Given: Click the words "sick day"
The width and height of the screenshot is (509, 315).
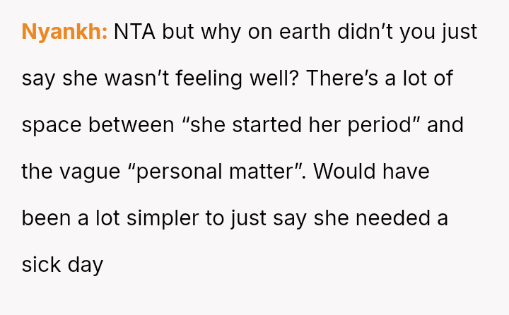Looking at the screenshot, I should (62, 265).
